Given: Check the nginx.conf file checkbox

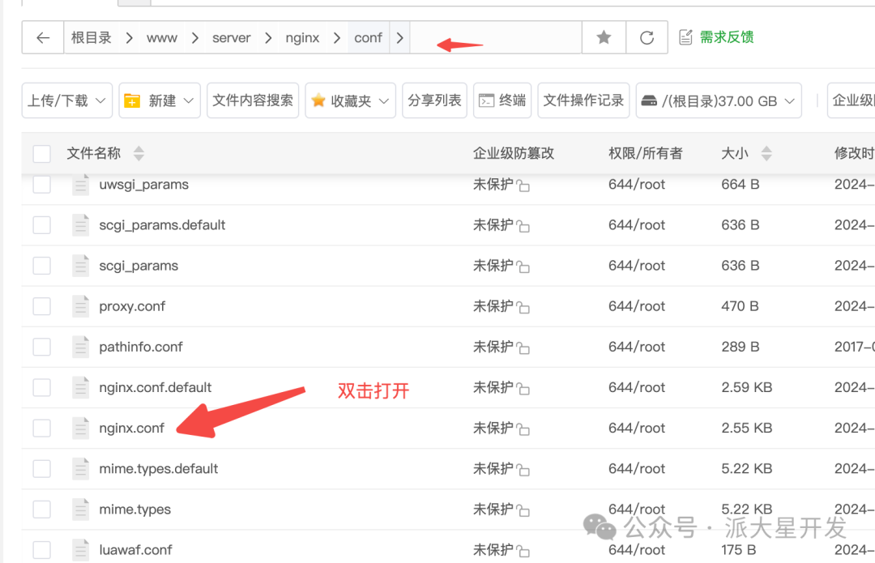Looking at the screenshot, I should (x=41, y=428).
